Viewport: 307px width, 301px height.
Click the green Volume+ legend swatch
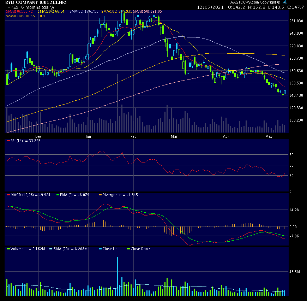pyautogui.click(x=8, y=249)
